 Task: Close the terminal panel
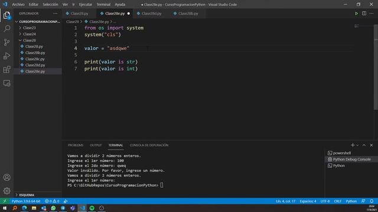point(372,145)
